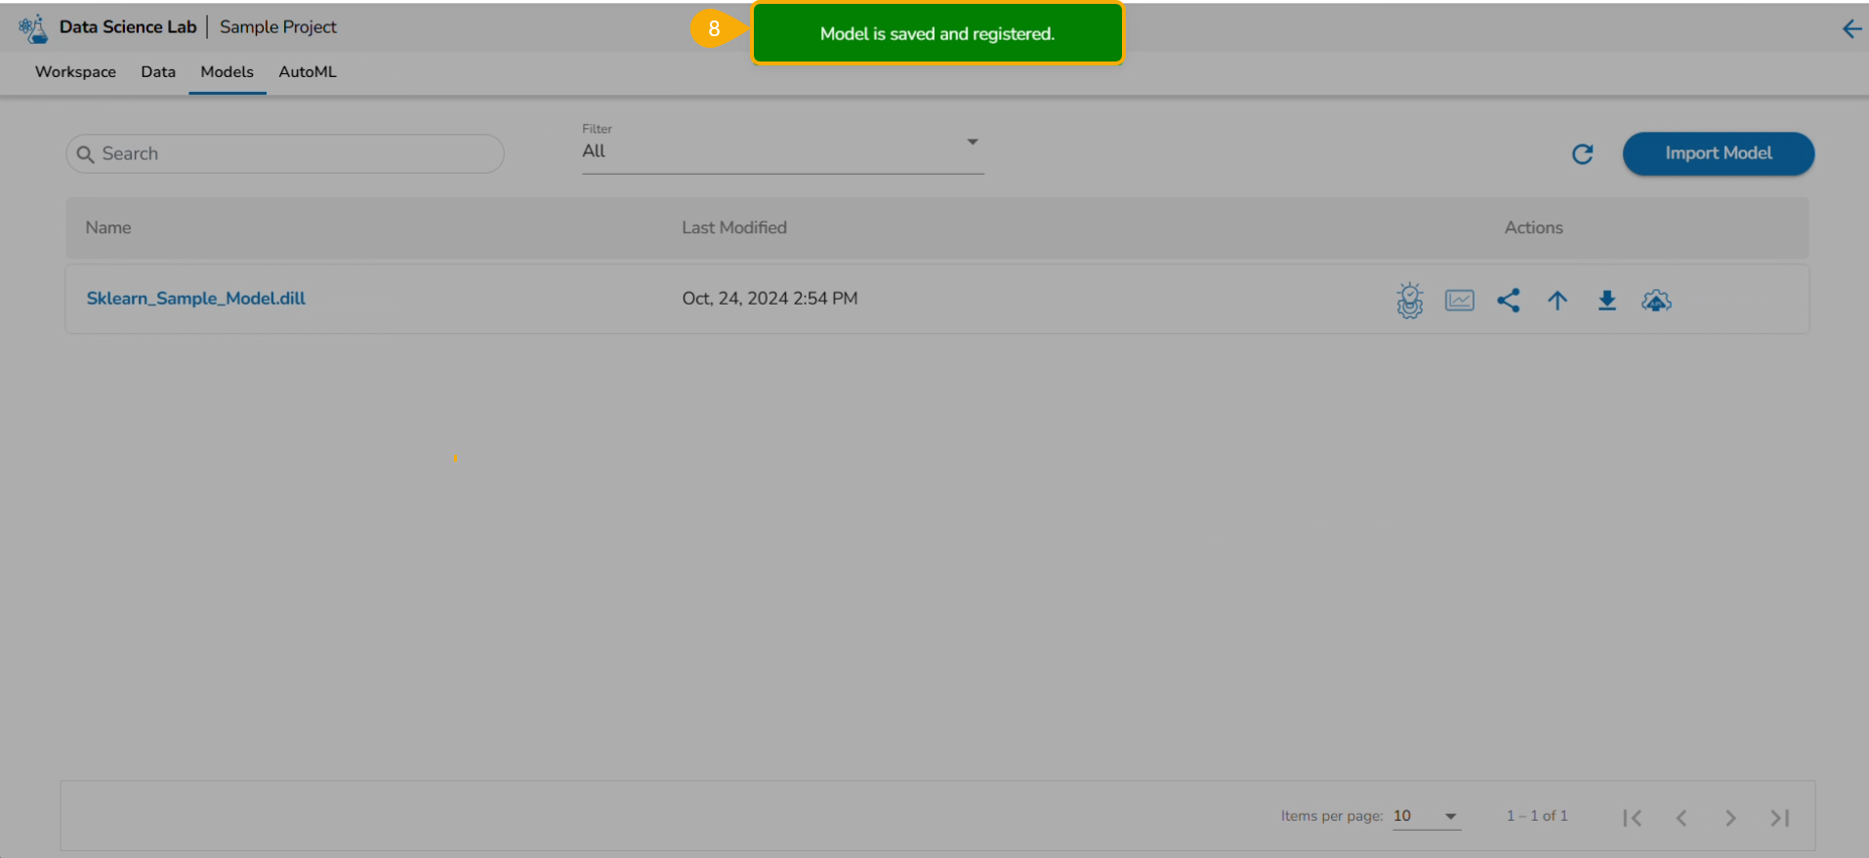Open the Sklearn_Sample_Model.dill link
Viewport: 1869px width, 858px height.
[196, 299]
